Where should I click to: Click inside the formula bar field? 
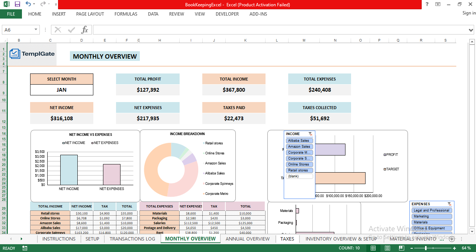point(281,30)
